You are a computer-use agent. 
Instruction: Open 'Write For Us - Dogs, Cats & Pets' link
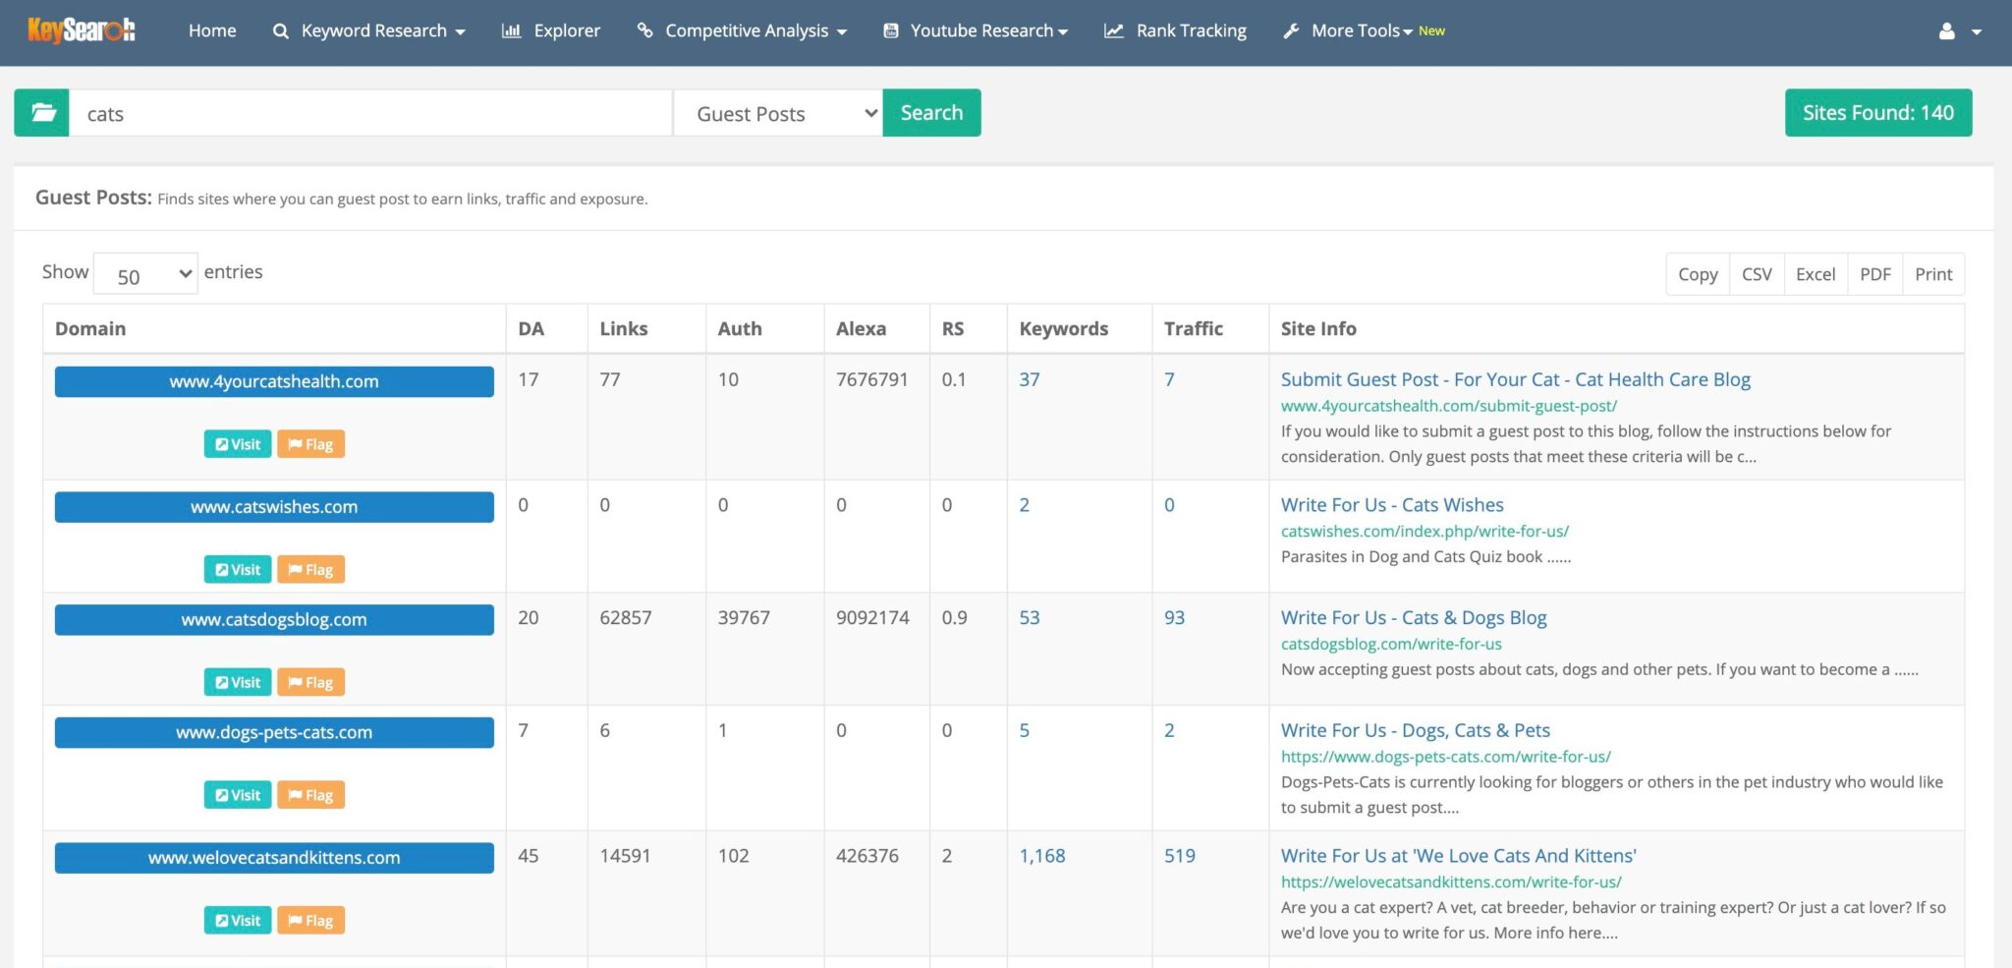pyautogui.click(x=1416, y=730)
